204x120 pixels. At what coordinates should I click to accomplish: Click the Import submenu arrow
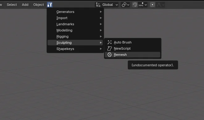point(101,18)
